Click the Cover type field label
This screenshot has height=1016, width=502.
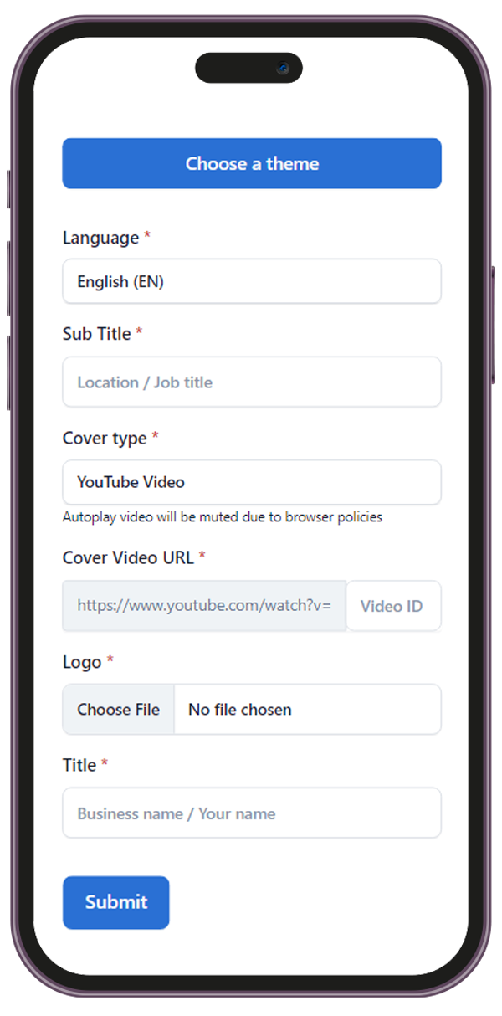pyautogui.click(x=105, y=438)
